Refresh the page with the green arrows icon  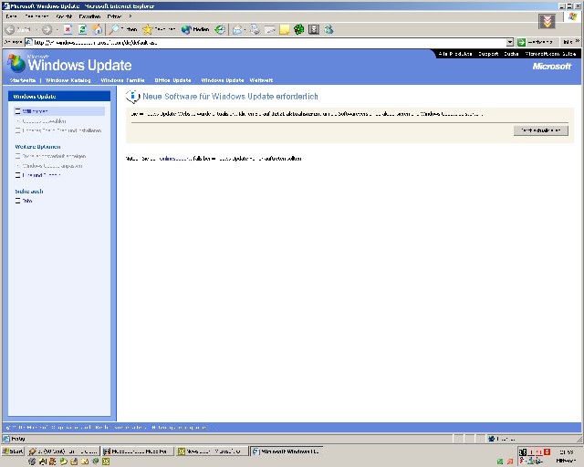tap(83, 29)
